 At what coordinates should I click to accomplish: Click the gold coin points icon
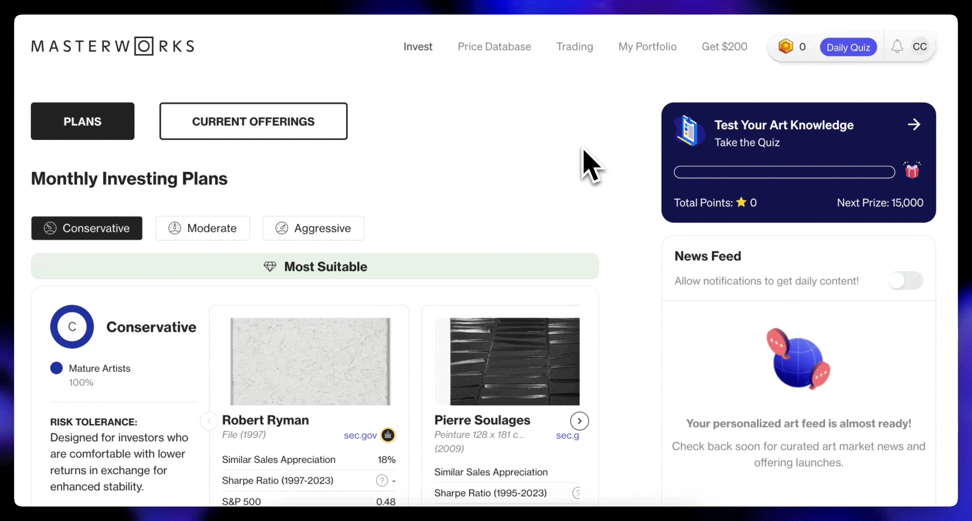click(x=785, y=47)
